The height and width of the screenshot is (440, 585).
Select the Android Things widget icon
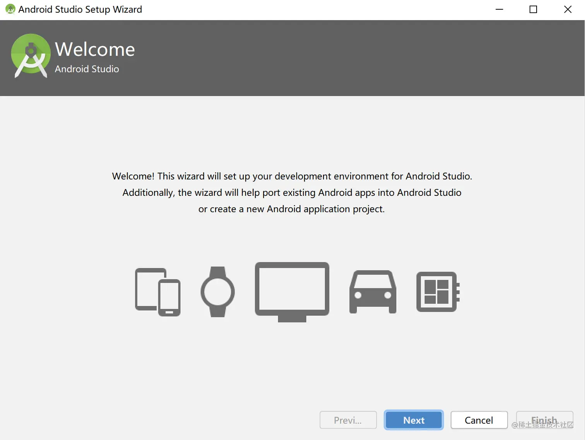[437, 291]
